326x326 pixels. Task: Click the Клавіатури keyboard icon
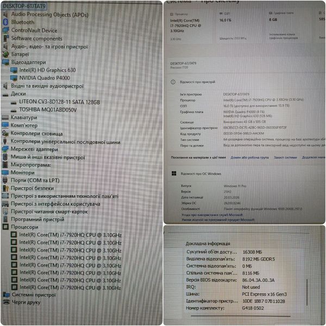pyautogui.click(x=5, y=117)
